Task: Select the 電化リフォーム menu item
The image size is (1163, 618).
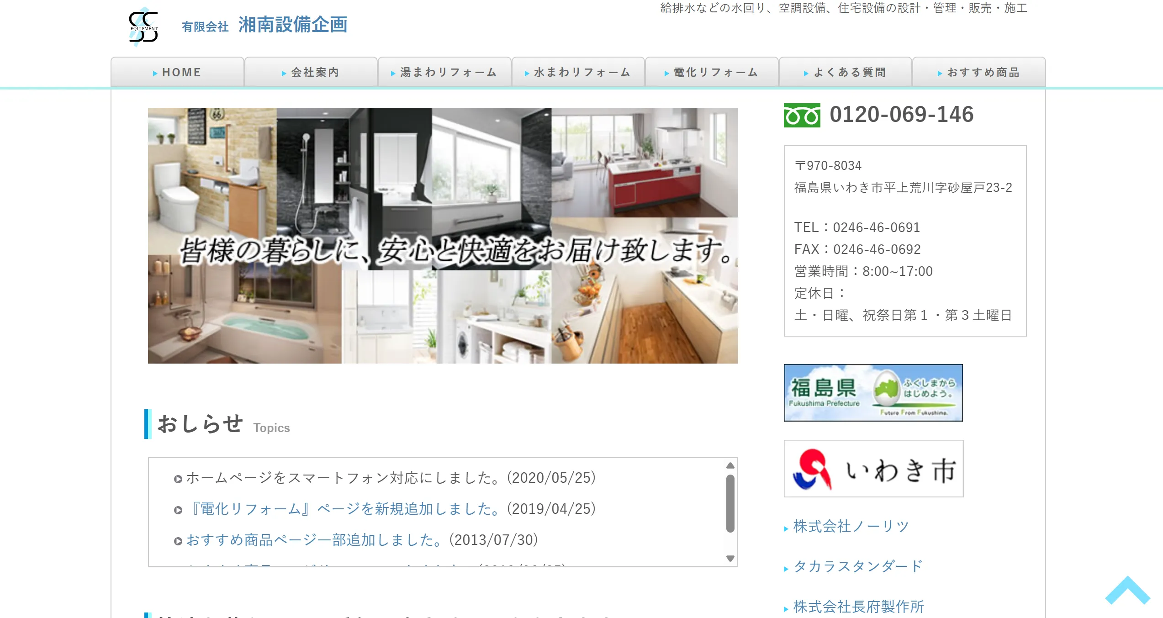Action: tap(712, 72)
